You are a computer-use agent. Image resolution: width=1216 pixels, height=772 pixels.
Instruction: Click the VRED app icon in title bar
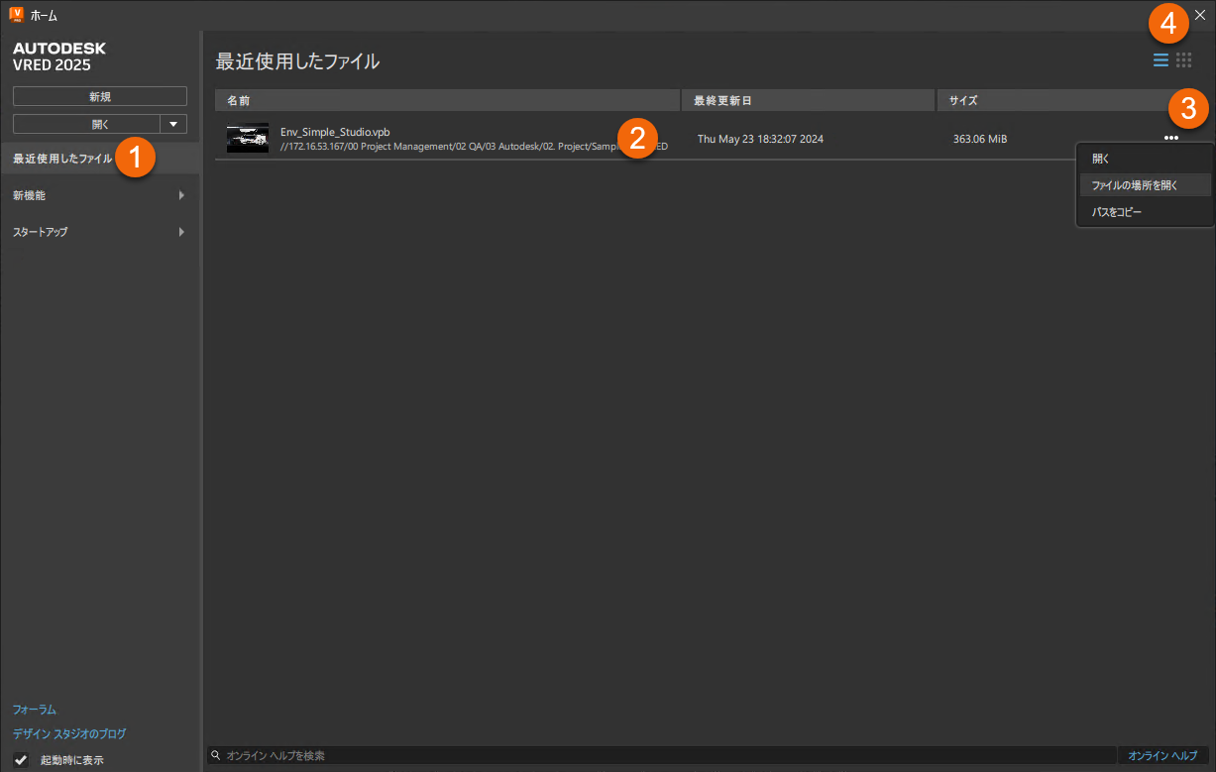tap(16, 15)
